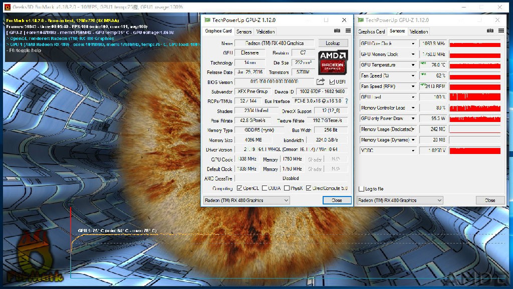Open GPU selector dropdown in Graphics Card window
The height and width of the screenshot is (289, 513).
pos(246,200)
